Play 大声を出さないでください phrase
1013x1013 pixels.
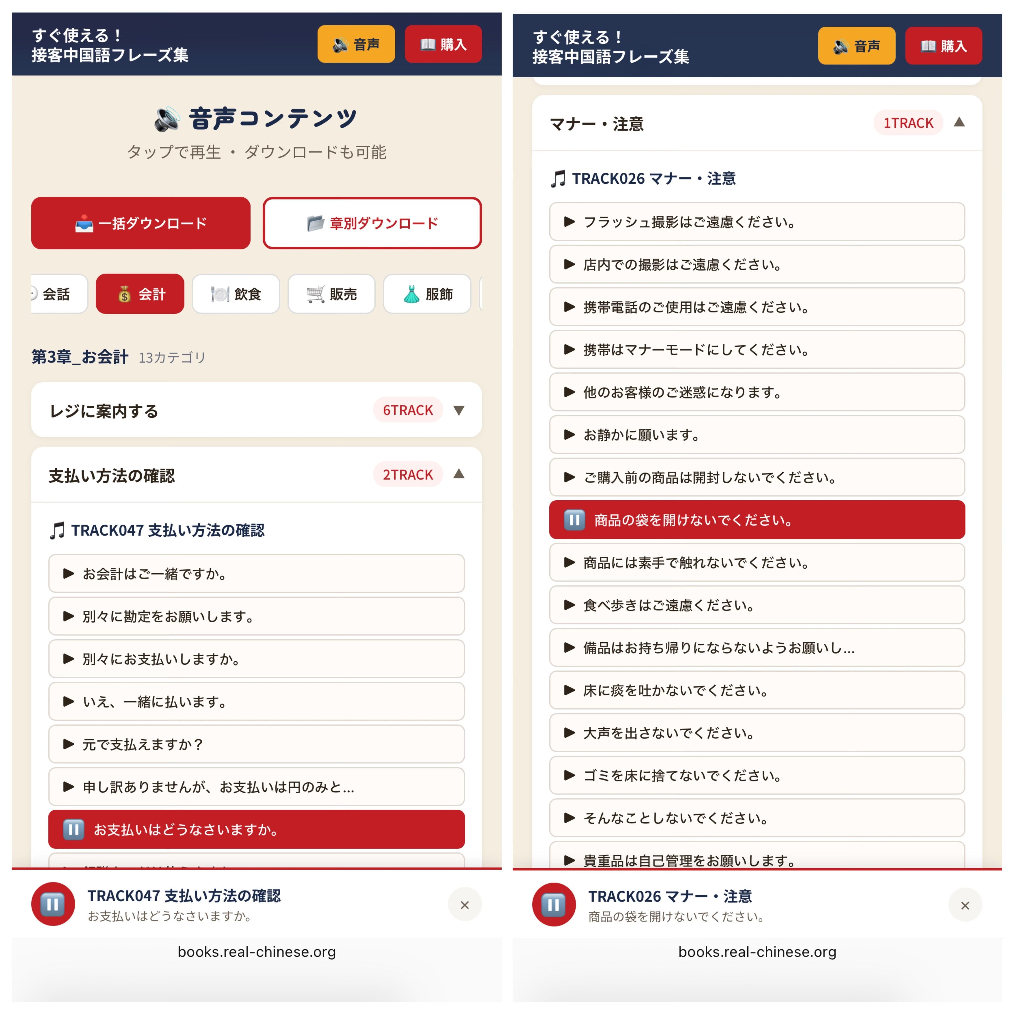tap(757, 732)
